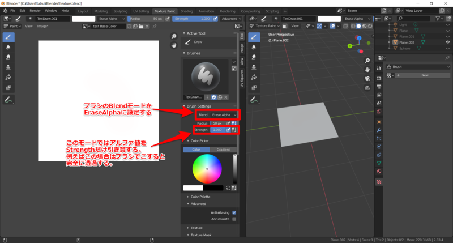The height and width of the screenshot is (243, 453).
Task: Open the Image* menu in image editor
Action: (x=42, y=26)
